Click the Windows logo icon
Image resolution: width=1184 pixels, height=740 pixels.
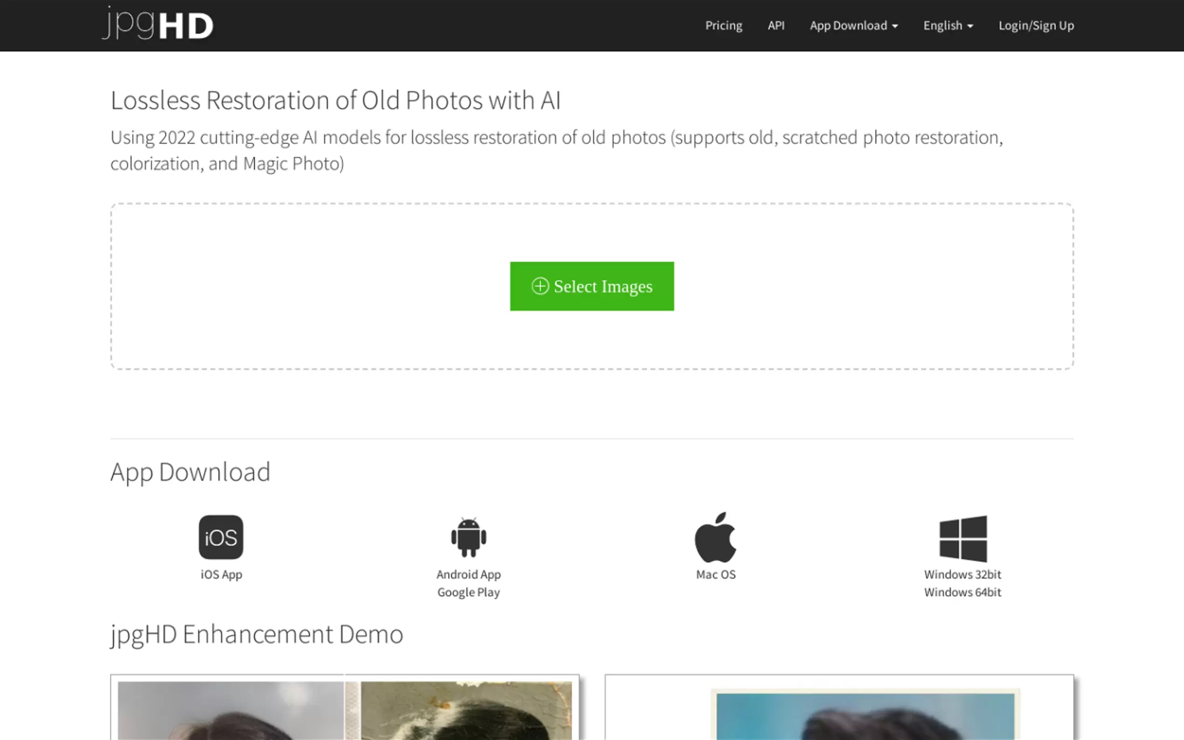point(962,538)
